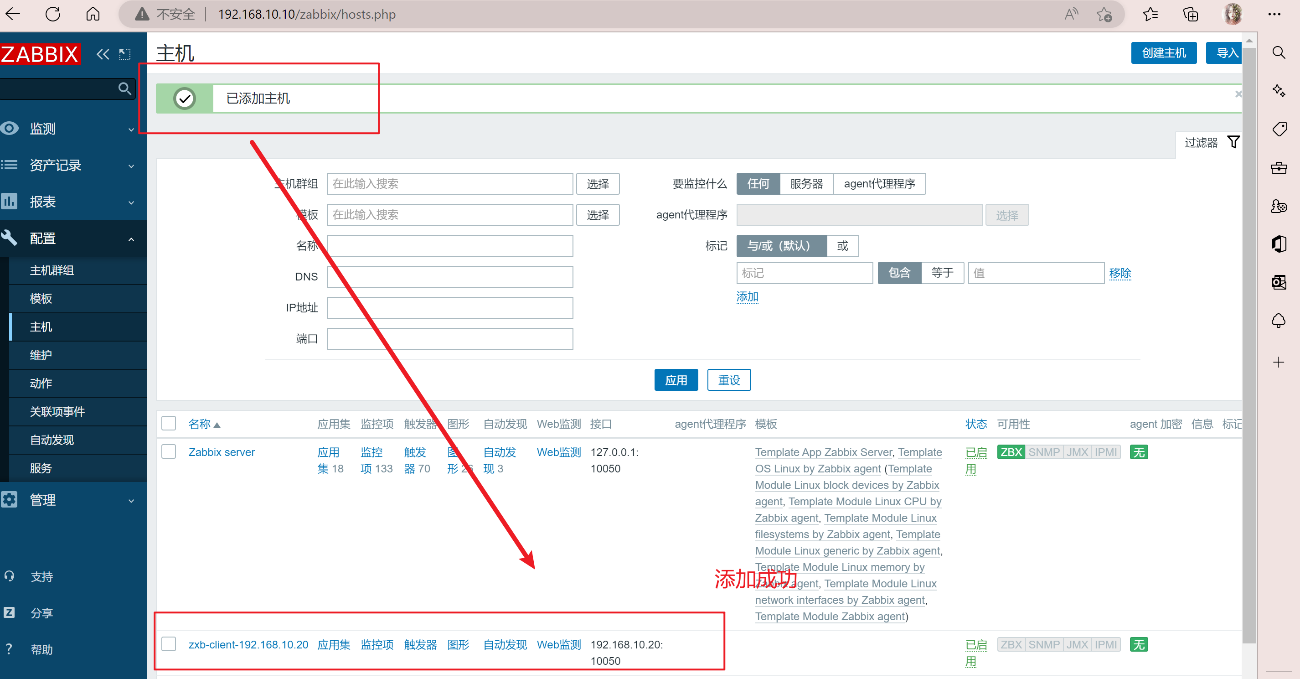Viewport: 1300px width, 679px height.
Task: Select the agent代理程序 monitored-by option
Action: (879, 184)
